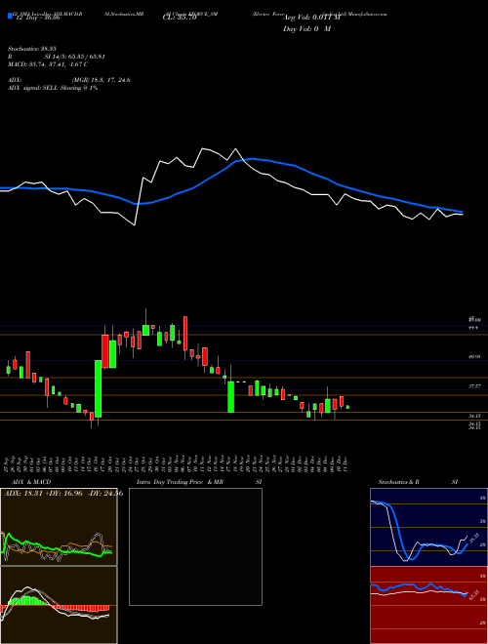Click the tall green candle left of the peak
Screen dimensions: 488x644
coord(99,389)
